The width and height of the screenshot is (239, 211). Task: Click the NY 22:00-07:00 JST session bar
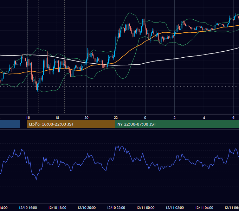tap(177, 124)
